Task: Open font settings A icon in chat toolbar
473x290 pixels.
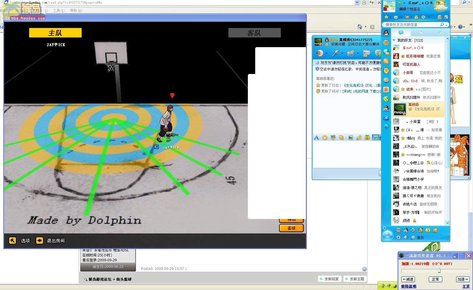Action: click(317, 138)
